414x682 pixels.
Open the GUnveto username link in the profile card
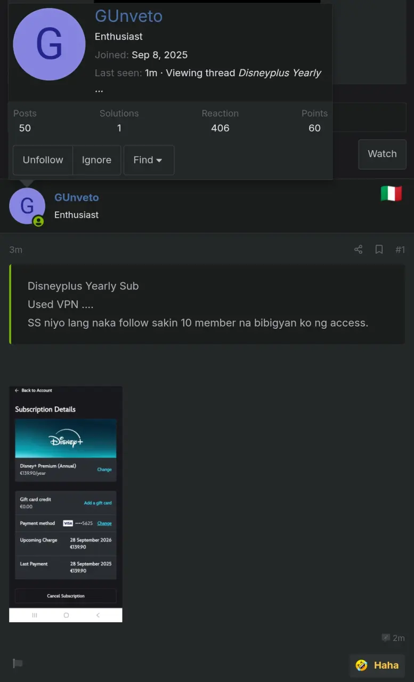point(128,16)
